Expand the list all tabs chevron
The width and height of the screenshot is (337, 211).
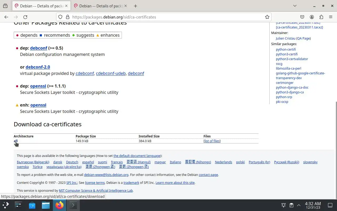pos(295,6)
